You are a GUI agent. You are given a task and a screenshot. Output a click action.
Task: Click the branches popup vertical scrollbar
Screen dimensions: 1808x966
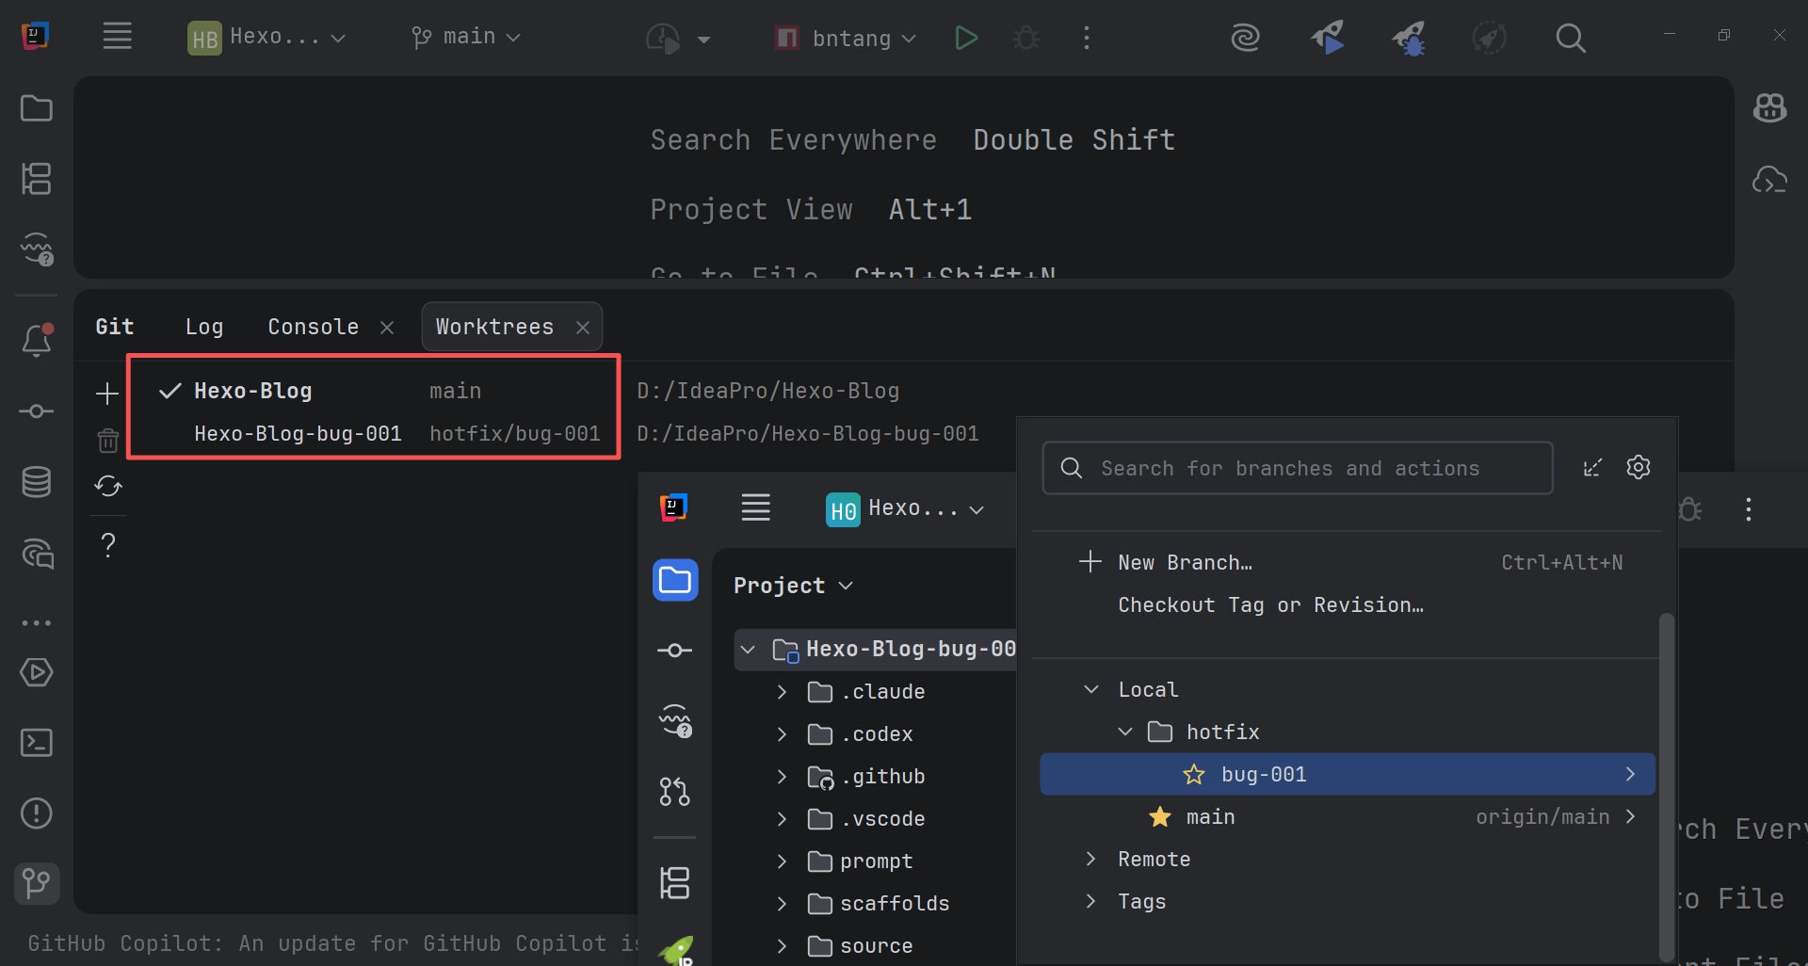(x=1666, y=786)
